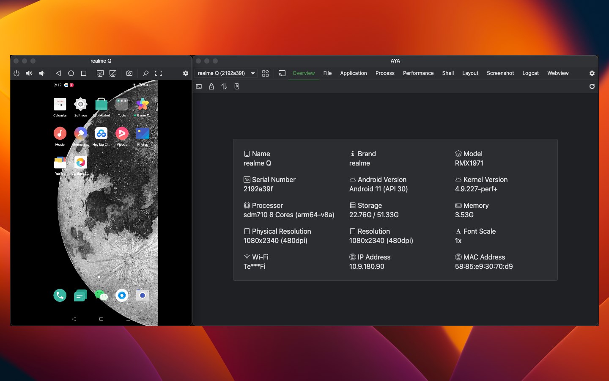Open HeyTap Cloud app on the phone
Screen dimensions: 609x381
(101, 133)
